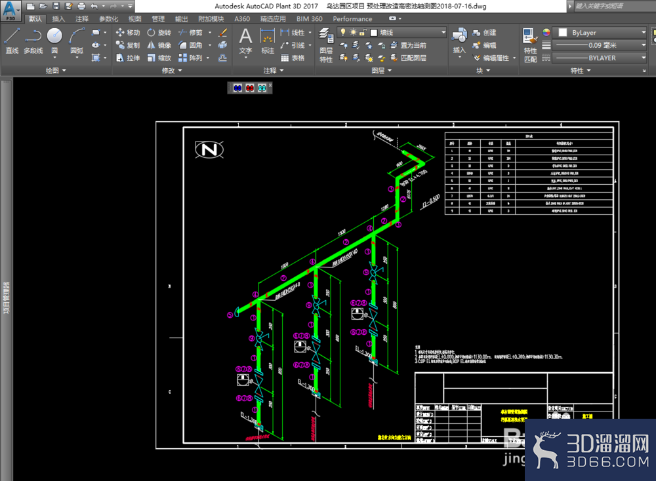Image resolution: width=656 pixels, height=481 pixels.
Task: Click the 阵列 (Array) tool
Action: 190,58
